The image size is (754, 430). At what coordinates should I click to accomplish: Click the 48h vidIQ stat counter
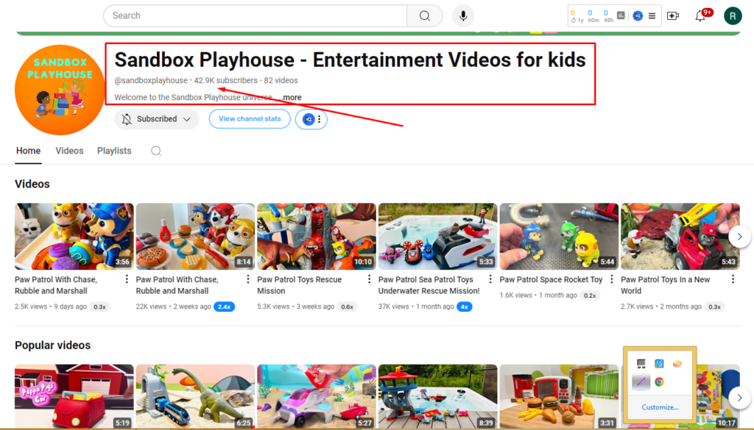tap(608, 16)
